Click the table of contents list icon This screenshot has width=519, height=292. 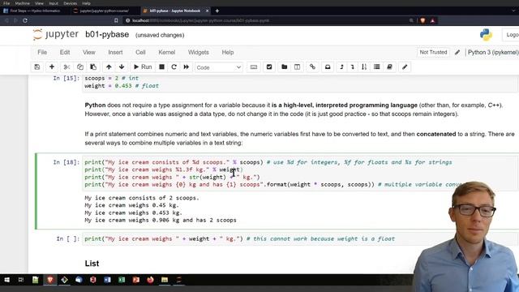pyautogui.click(x=376, y=67)
